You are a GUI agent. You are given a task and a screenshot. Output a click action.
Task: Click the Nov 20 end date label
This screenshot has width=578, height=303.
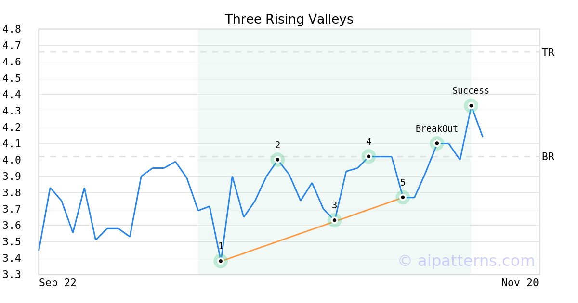pyautogui.click(x=520, y=283)
